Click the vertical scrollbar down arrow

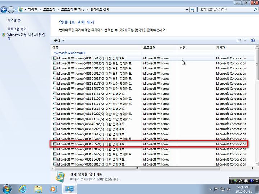click(x=257, y=164)
